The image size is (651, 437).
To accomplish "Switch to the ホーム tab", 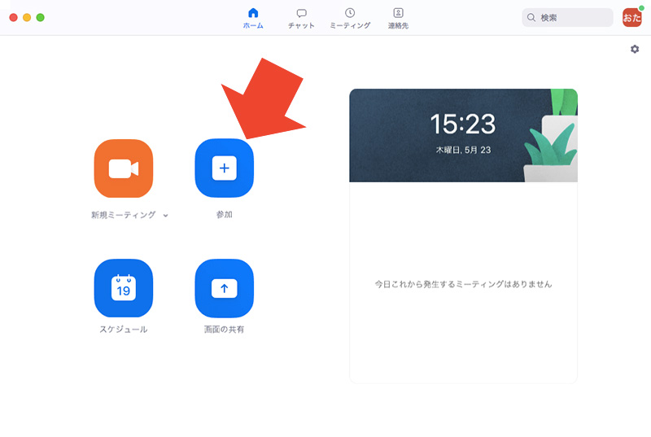I will [253, 18].
